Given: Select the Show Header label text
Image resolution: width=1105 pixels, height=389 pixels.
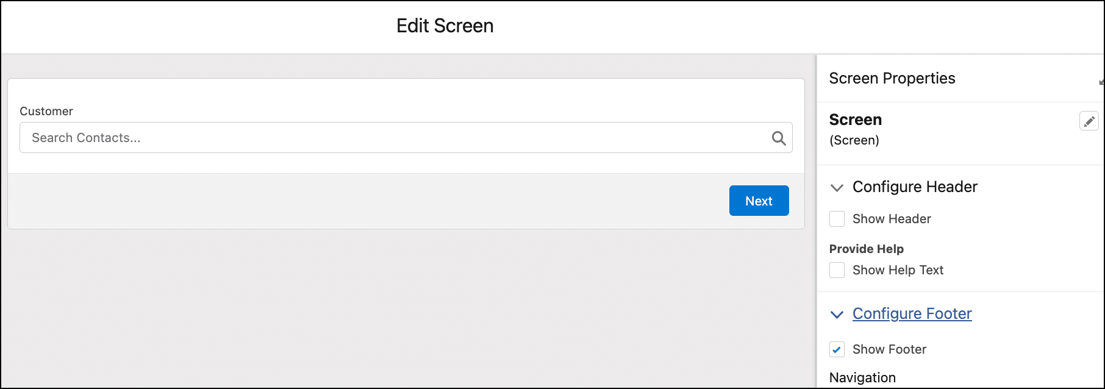Looking at the screenshot, I should coord(892,219).
